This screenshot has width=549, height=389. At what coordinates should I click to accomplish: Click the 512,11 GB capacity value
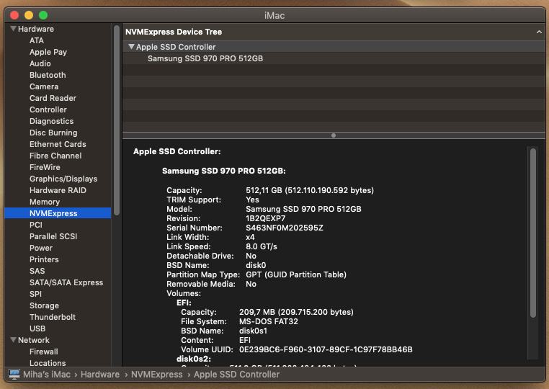[310, 190]
